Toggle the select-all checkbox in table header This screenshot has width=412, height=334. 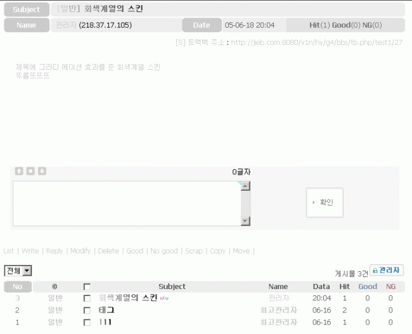[87, 286]
